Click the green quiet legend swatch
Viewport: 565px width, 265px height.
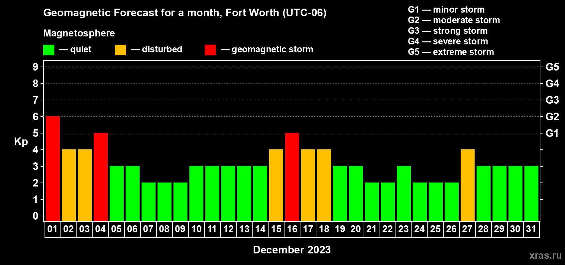pyautogui.click(x=49, y=50)
